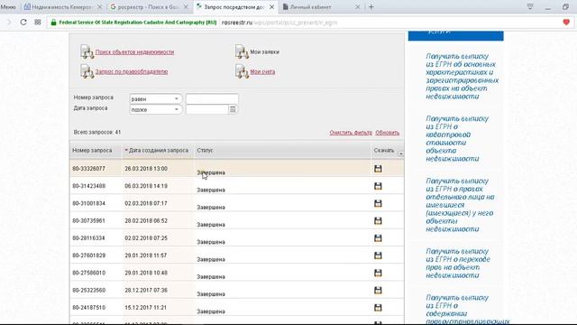Screen dimensions: 577x325
Task: Click the Мои заявки label
Action: (264, 52)
